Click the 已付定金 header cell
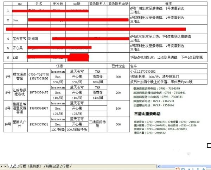The height and width of the screenshot is (170, 211). (118, 65)
